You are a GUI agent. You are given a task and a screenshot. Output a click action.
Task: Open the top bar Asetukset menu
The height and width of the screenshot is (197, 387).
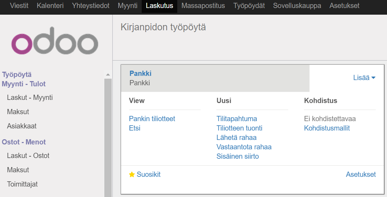click(x=344, y=6)
